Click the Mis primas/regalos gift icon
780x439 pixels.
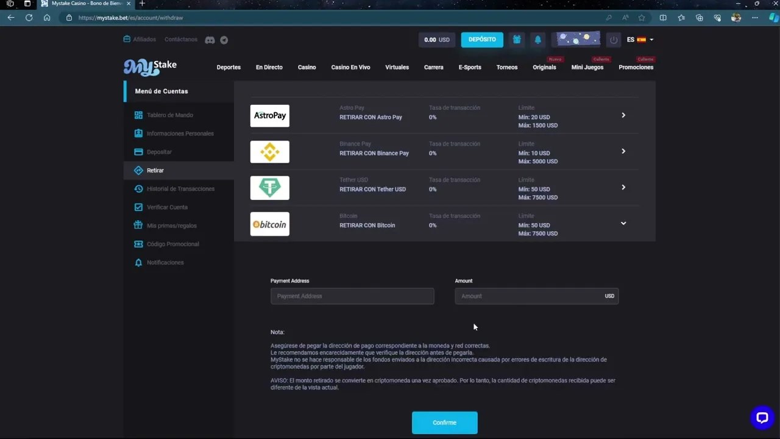(138, 226)
